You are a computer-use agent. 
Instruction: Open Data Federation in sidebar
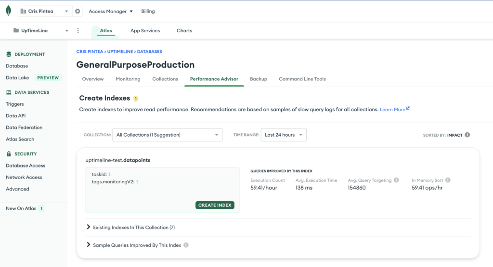coord(24,127)
